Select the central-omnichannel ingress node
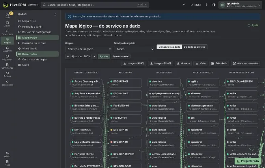Image resolution: width=265 pixels, height=168 pixels. [164, 155]
